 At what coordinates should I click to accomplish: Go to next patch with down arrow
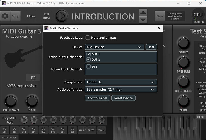click(143, 19)
